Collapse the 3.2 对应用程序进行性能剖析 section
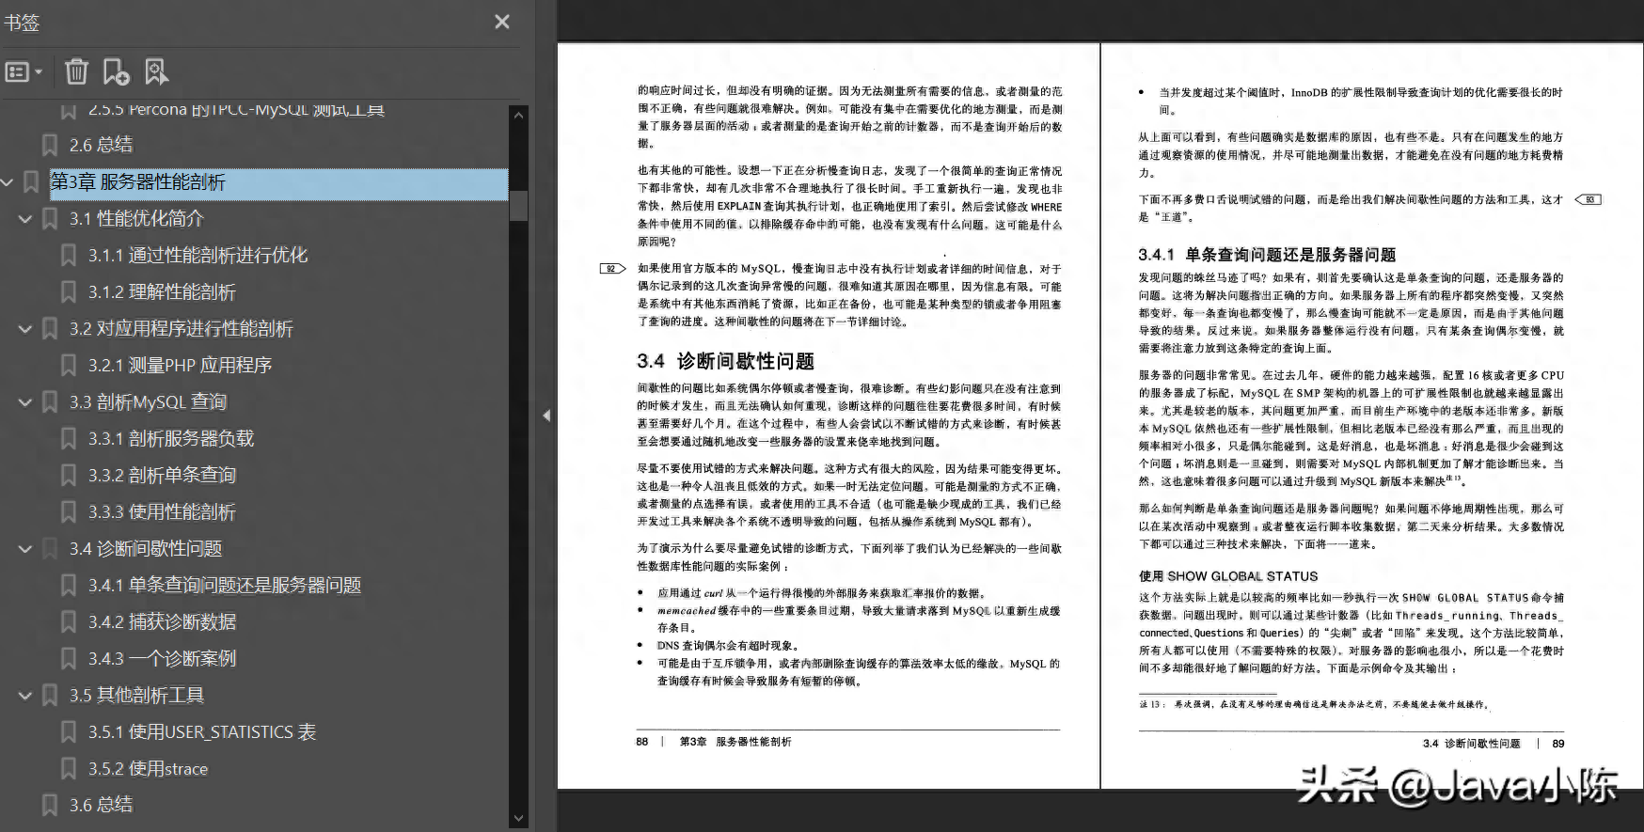The height and width of the screenshot is (832, 1644). click(25, 328)
